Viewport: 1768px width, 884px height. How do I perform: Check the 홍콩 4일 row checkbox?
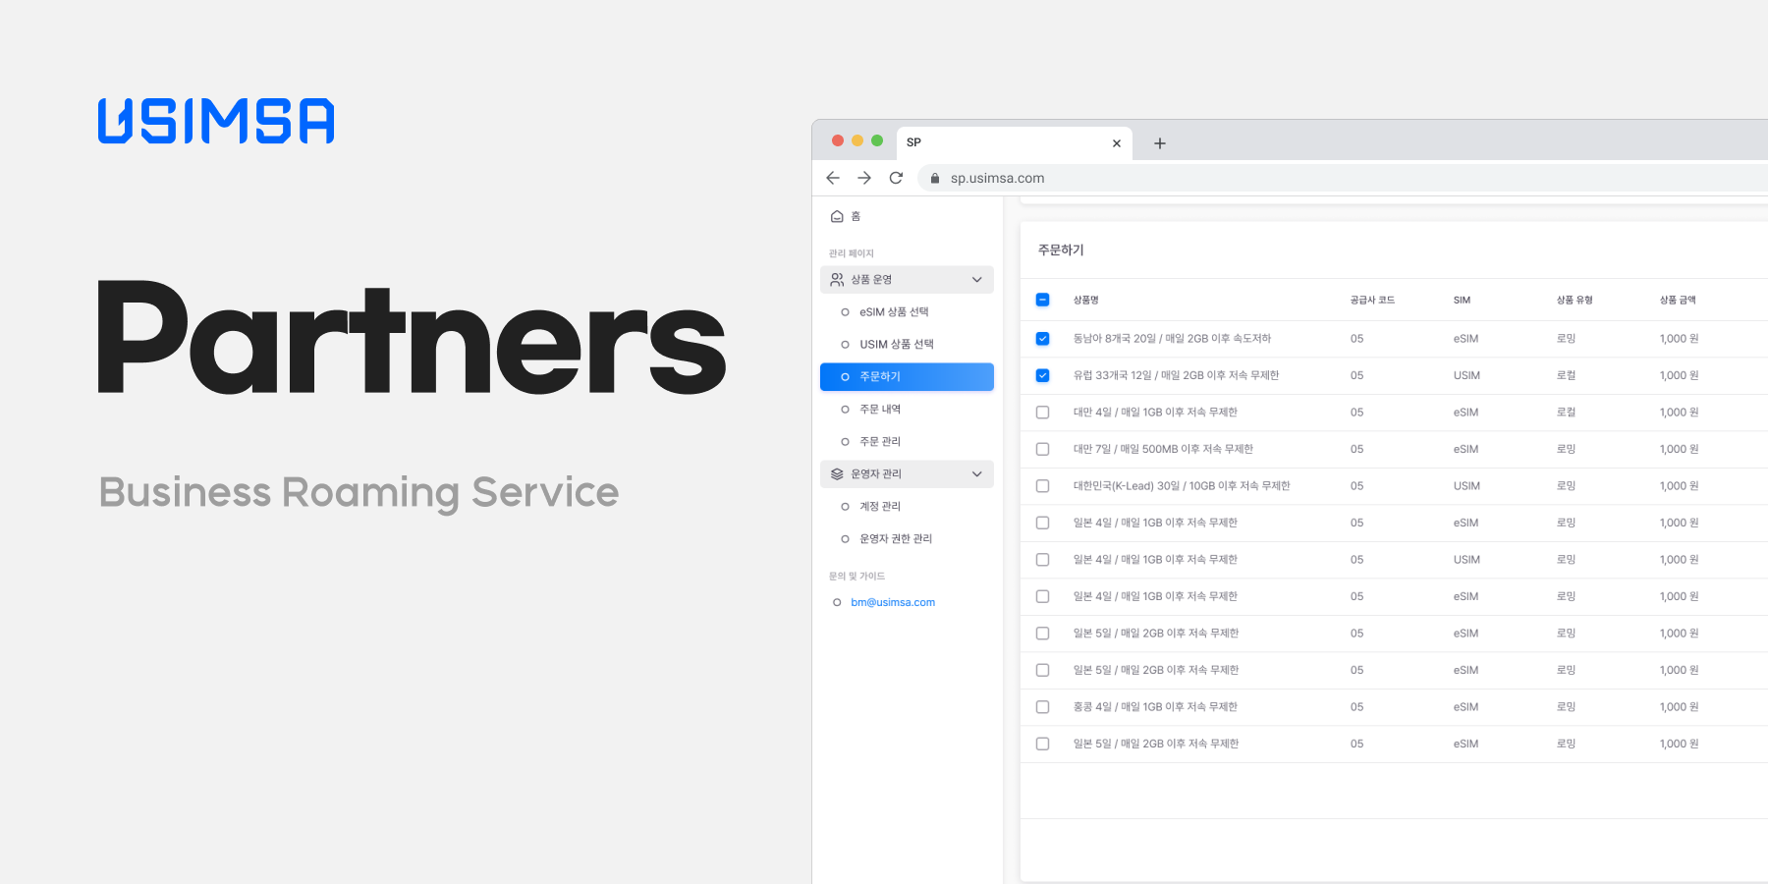pos(1043,707)
